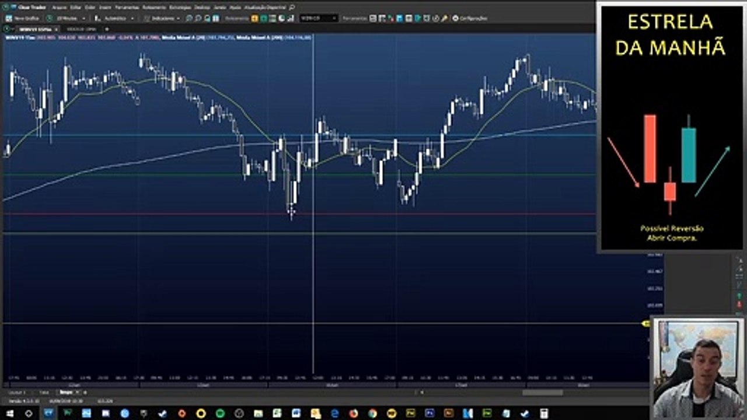Screen dimensions: 747x420
Task: Open Microsoft Edge from the taskbar
Action: pyautogui.click(x=335, y=414)
